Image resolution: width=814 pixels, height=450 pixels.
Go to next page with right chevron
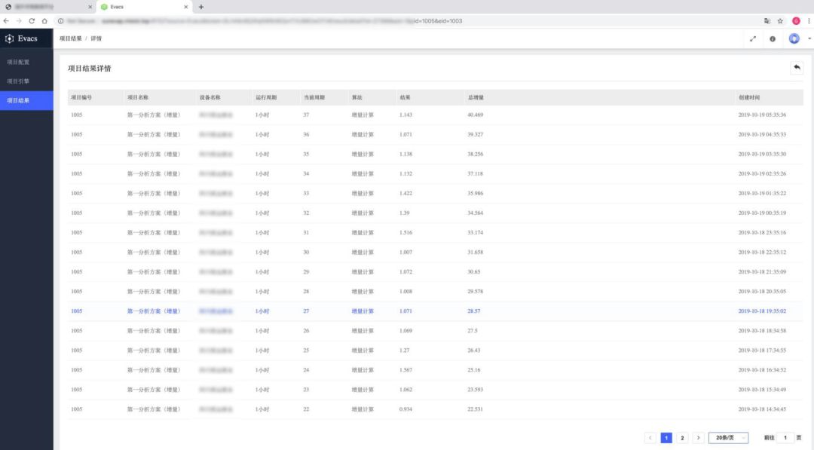point(699,438)
